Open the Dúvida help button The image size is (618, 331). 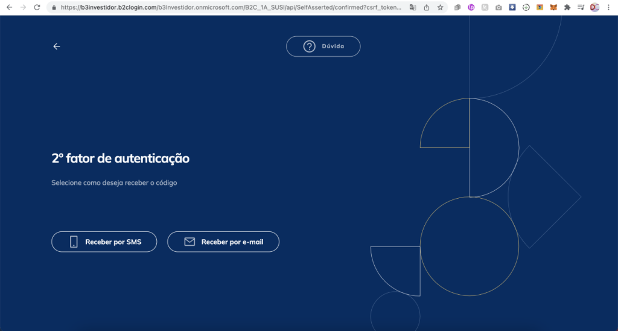(323, 47)
